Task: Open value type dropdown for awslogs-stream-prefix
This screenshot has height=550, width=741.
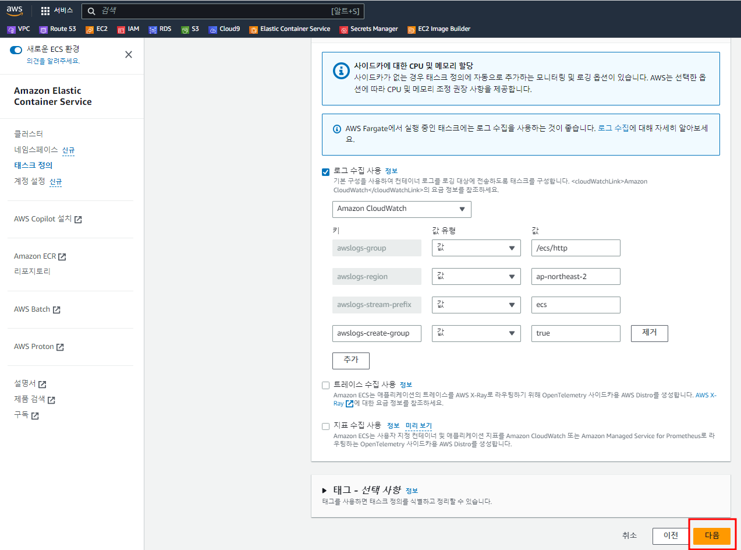Action: (x=476, y=305)
